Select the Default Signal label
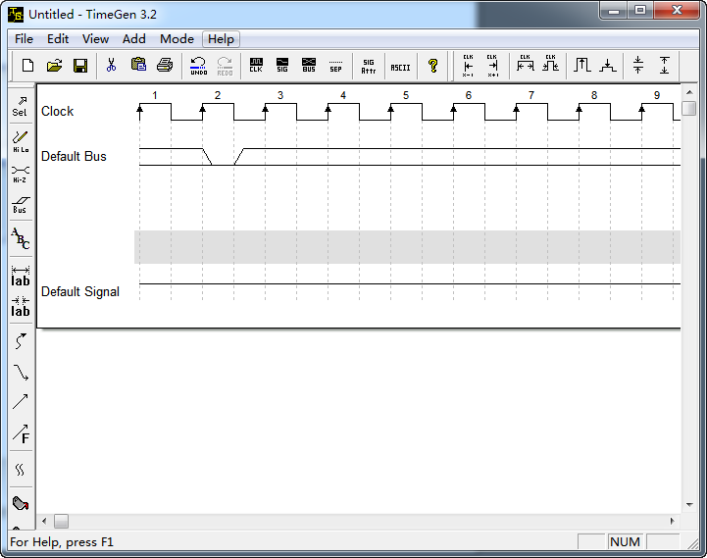707x558 pixels. [x=80, y=292]
